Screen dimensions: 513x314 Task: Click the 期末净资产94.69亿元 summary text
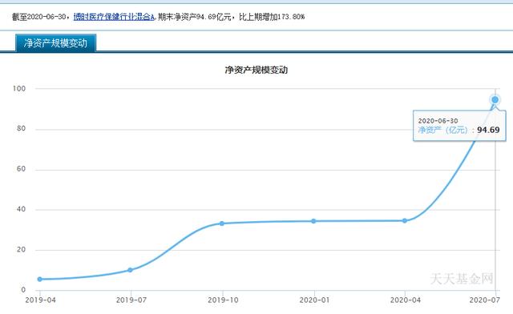click(x=194, y=17)
